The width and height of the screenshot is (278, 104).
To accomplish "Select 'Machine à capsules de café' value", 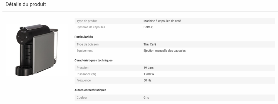I will (162, 21).
